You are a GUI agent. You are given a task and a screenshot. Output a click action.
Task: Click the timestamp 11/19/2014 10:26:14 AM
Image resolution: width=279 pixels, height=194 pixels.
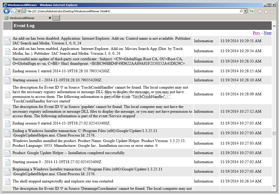(241, 181)
